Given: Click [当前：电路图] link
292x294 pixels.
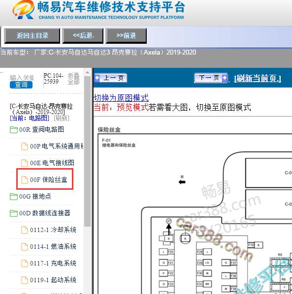Looking at the screenshot, I should tap(30, 118).
